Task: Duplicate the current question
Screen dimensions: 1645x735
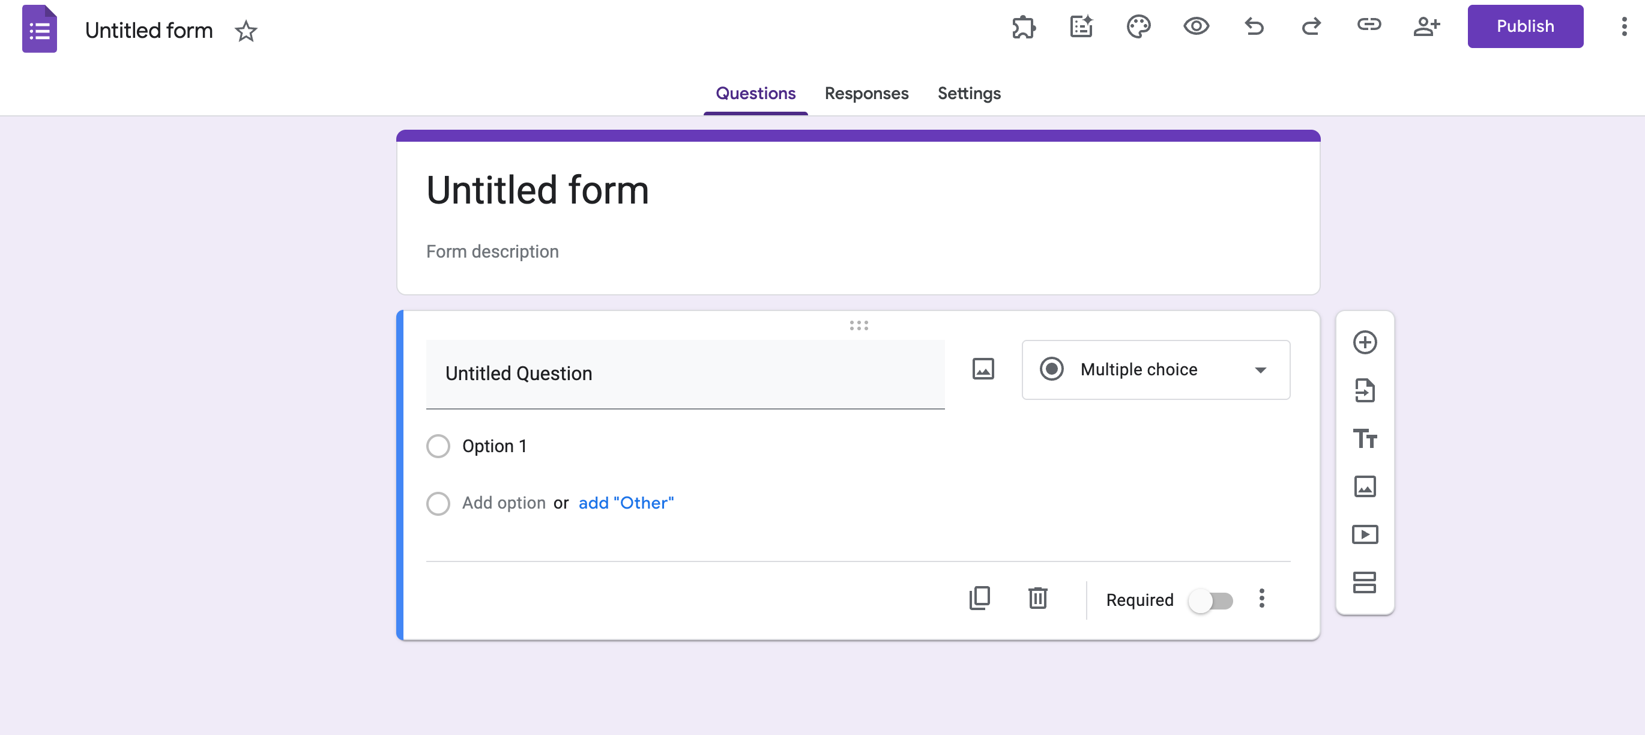Action: point(980,598)
